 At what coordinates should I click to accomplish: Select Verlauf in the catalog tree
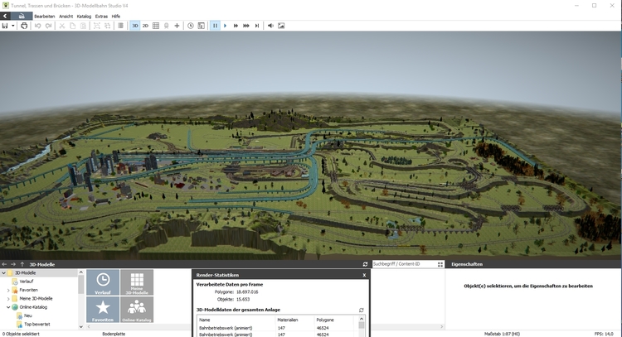tap(27, 282)
